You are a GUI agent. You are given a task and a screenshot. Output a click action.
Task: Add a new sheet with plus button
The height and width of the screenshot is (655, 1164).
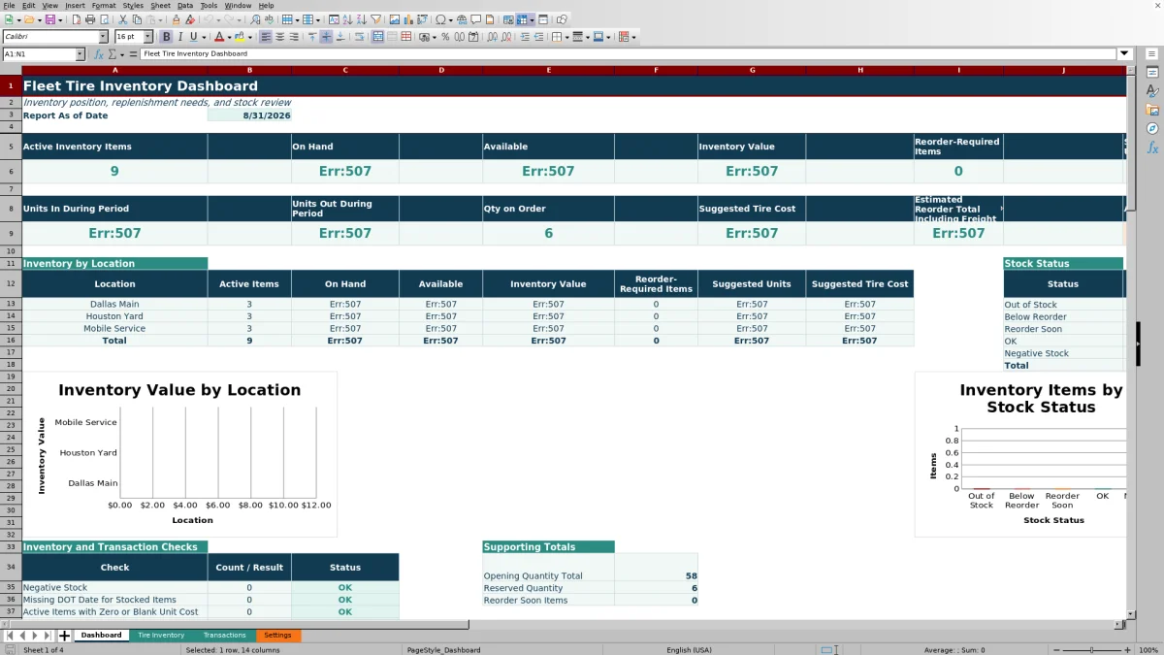click(65, 636)
